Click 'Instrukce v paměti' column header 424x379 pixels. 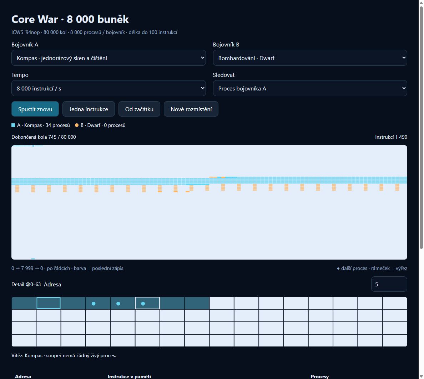pos(129,376)
